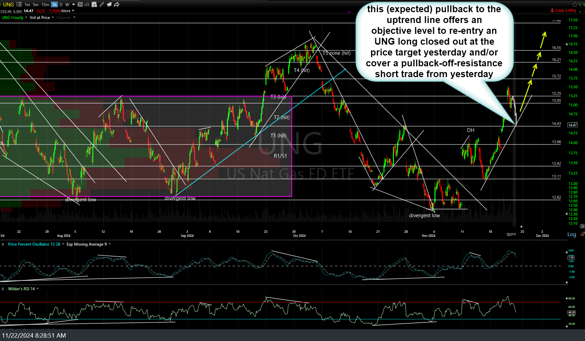Switch to the Daily (D) timeframe

[61, 4]
